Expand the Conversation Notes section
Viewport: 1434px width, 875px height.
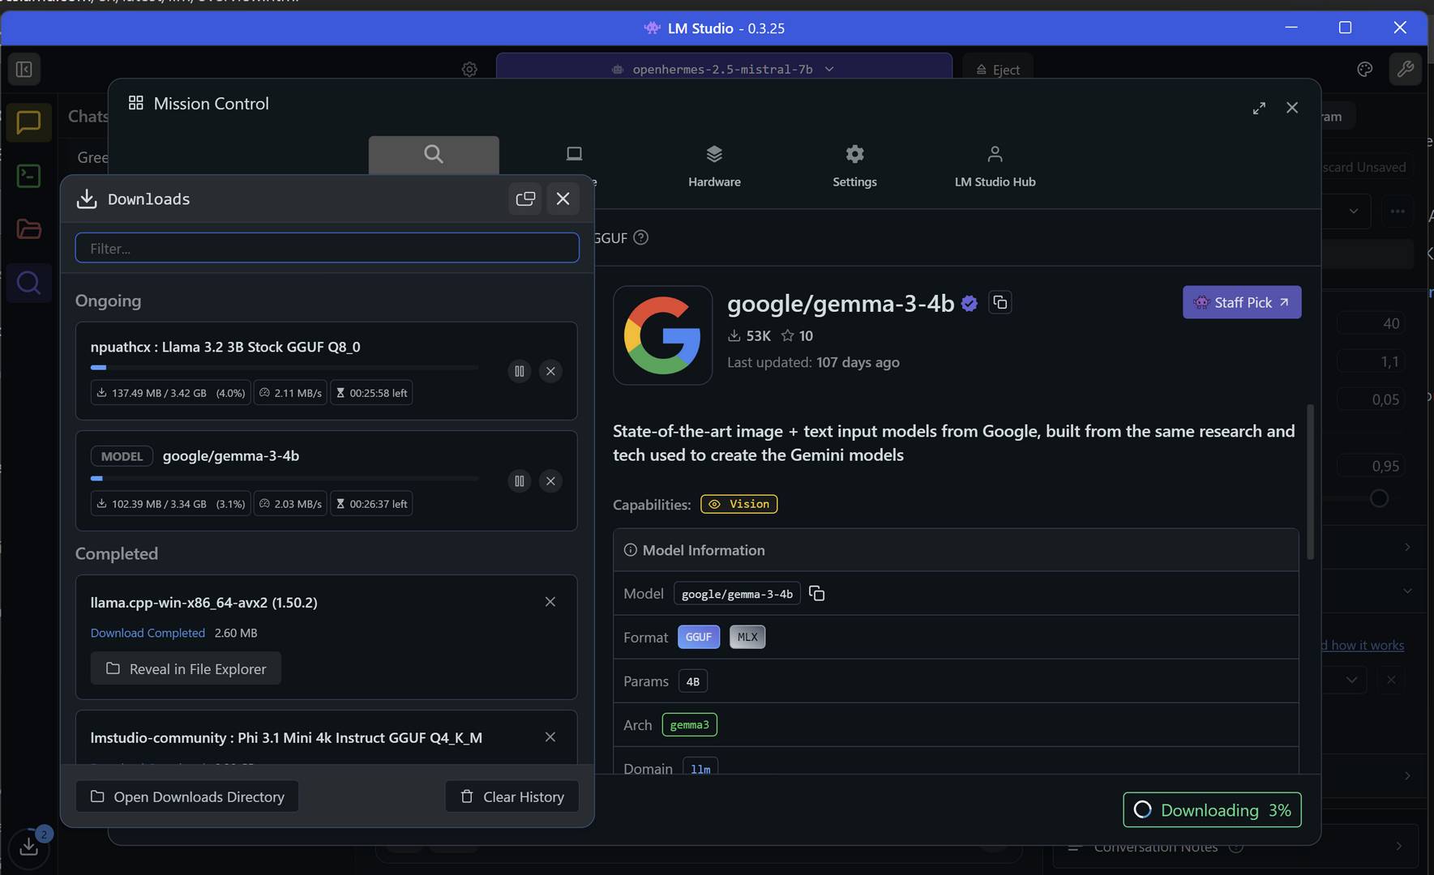click(x=1399, y=847)
